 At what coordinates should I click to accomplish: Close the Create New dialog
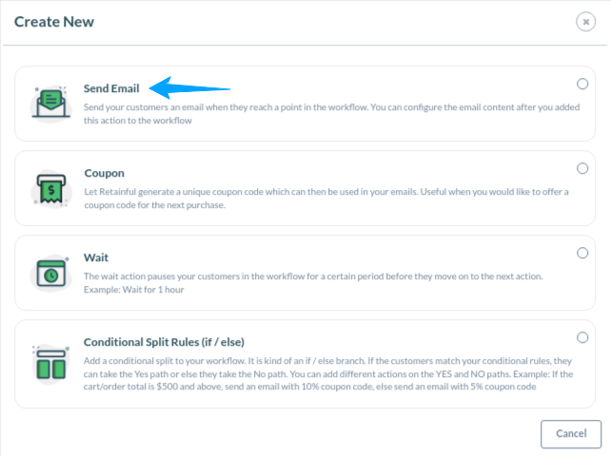pos(585,22)
